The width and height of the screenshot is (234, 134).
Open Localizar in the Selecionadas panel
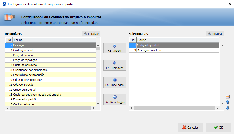pos(215,34)
